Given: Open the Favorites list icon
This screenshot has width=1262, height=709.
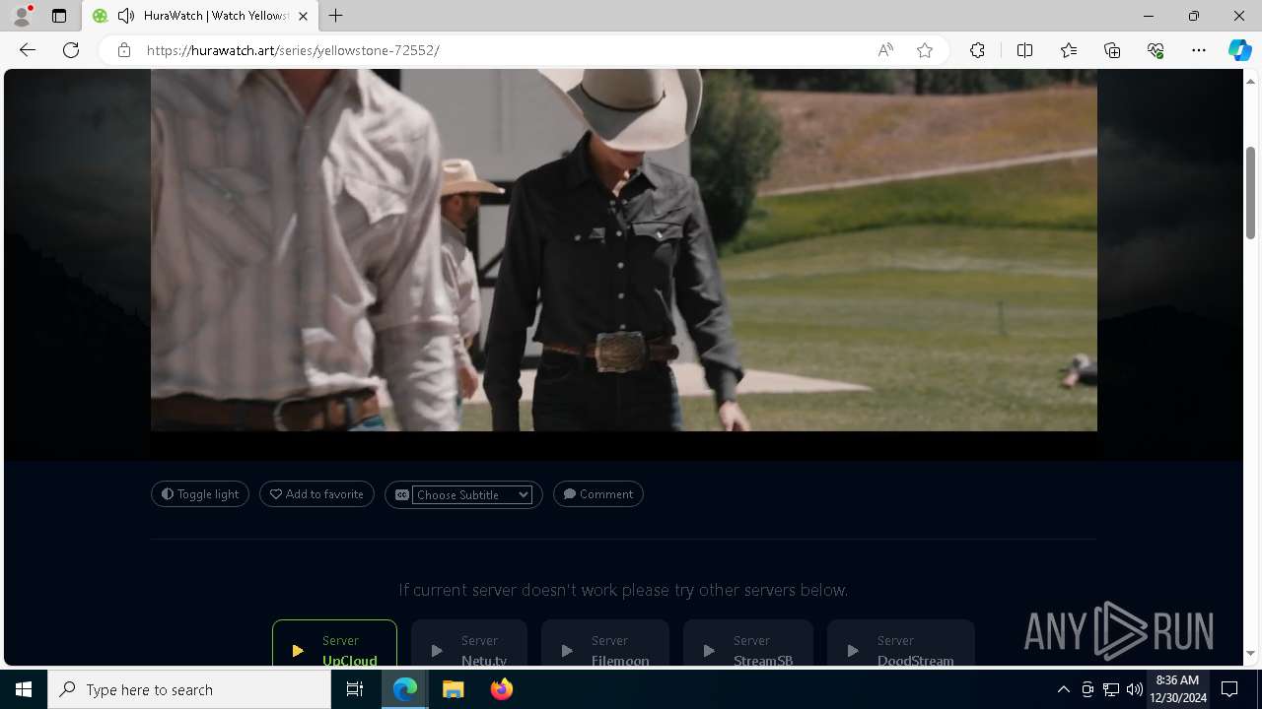Looking at the screenshot, I should point(1069,50).
